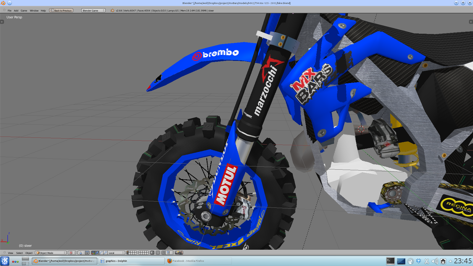Open the KDE application launcher

click(x=5, y=261)
